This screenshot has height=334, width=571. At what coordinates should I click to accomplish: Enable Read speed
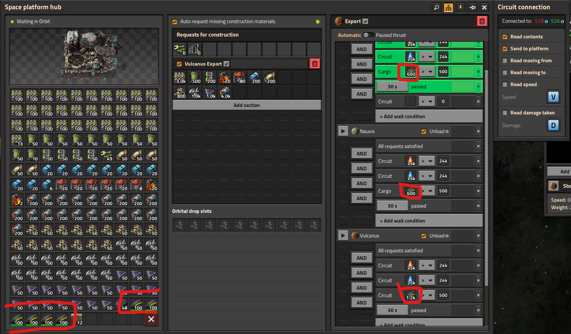pos(505,84)
